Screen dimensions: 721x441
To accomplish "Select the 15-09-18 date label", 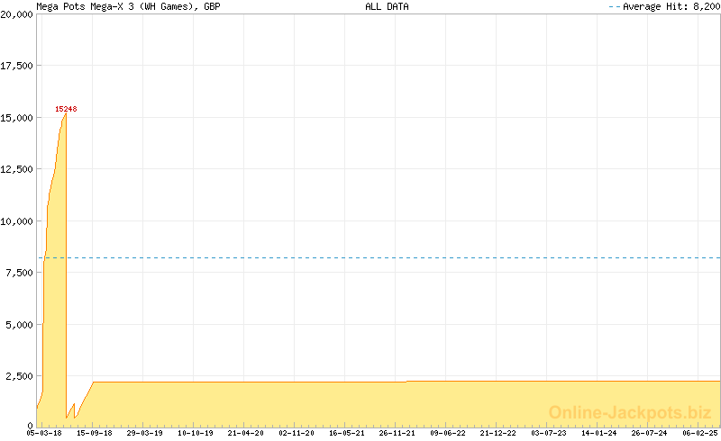I will tap(94, 433).
